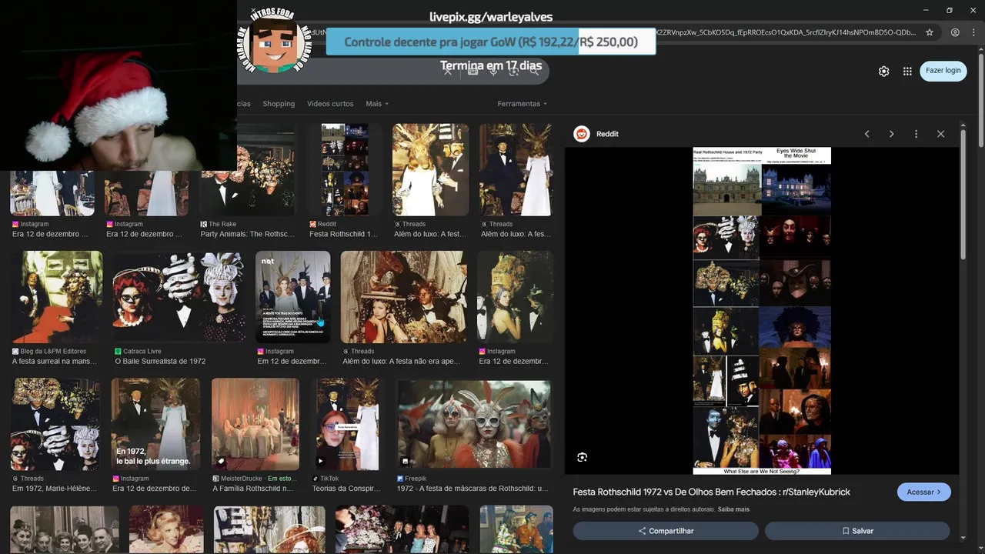Open Reddit Festa Rothschild collage thumbnail

pyautogui.click(x=344, y=170)
